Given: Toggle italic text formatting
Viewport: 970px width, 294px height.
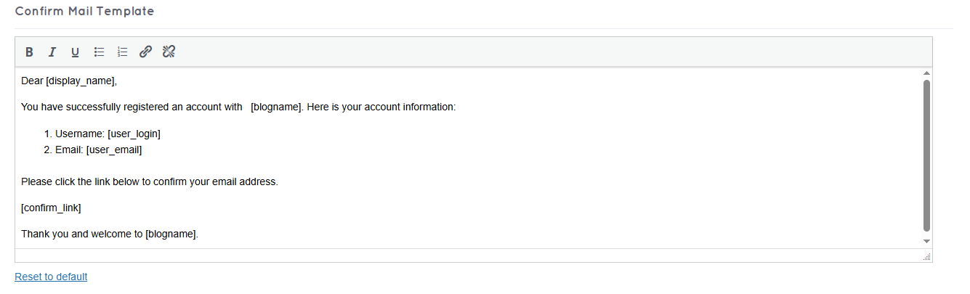Looking at the screenshot, I should pos(52,52).
